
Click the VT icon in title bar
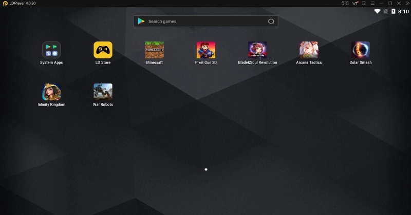click(x=355, y=4)
